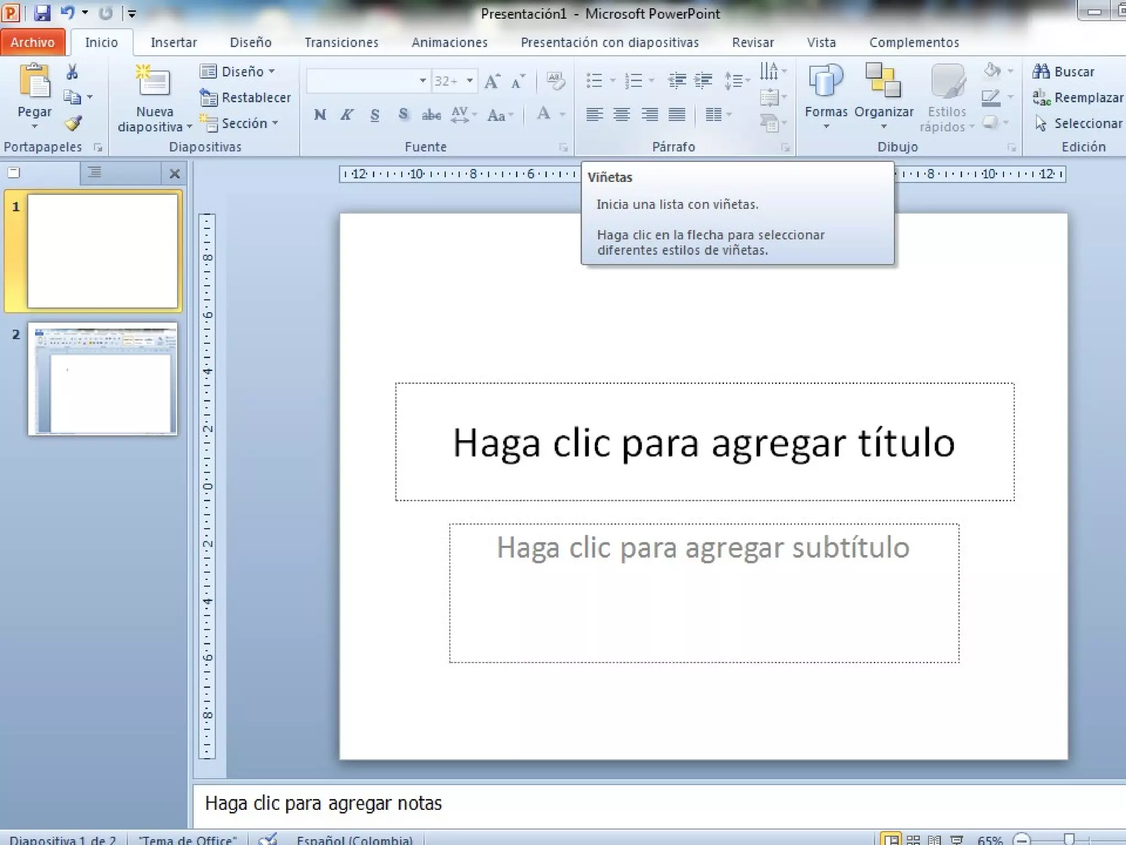Click the Save icon in quick access toolbar
The image size is (1126, 845).
[42, 13]
